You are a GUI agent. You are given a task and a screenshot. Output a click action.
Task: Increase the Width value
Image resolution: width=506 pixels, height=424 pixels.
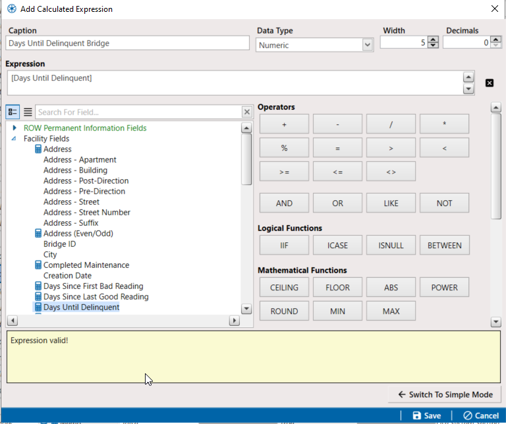click(x=433, y=40)
